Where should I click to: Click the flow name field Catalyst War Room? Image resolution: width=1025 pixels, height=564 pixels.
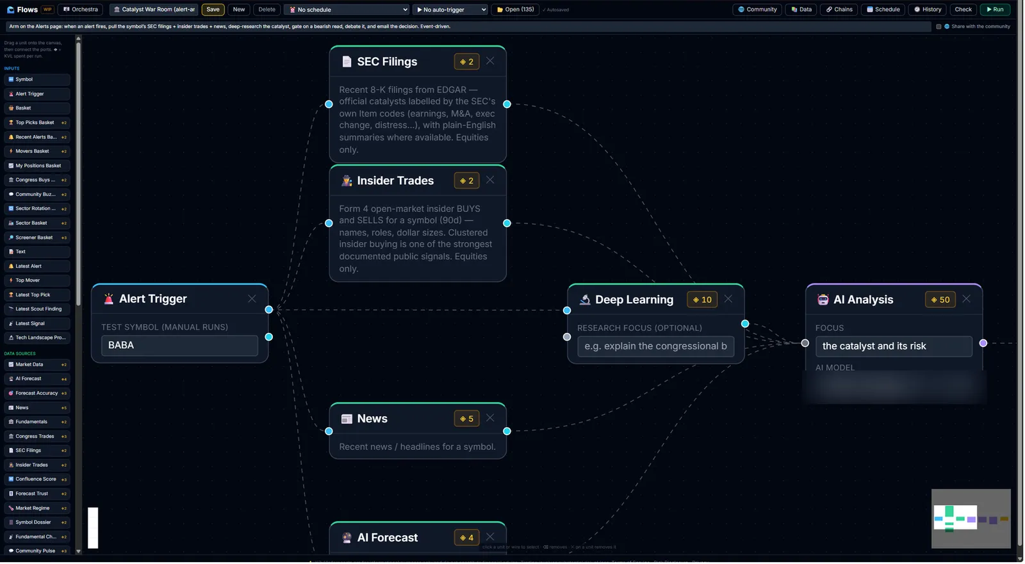154,10
